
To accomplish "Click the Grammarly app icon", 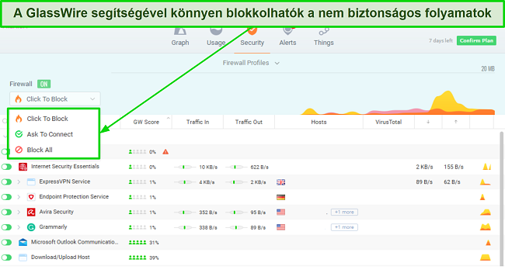I will [31, 227].
